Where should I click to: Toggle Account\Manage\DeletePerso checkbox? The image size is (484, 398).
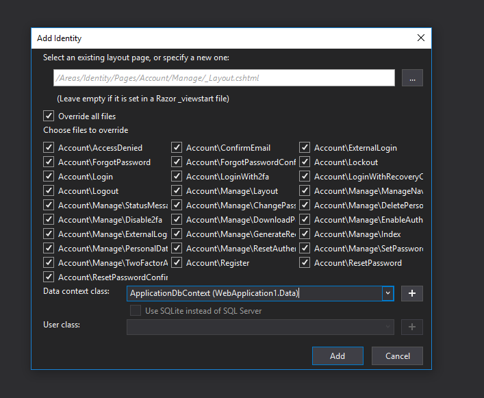[x=305, y=205]
